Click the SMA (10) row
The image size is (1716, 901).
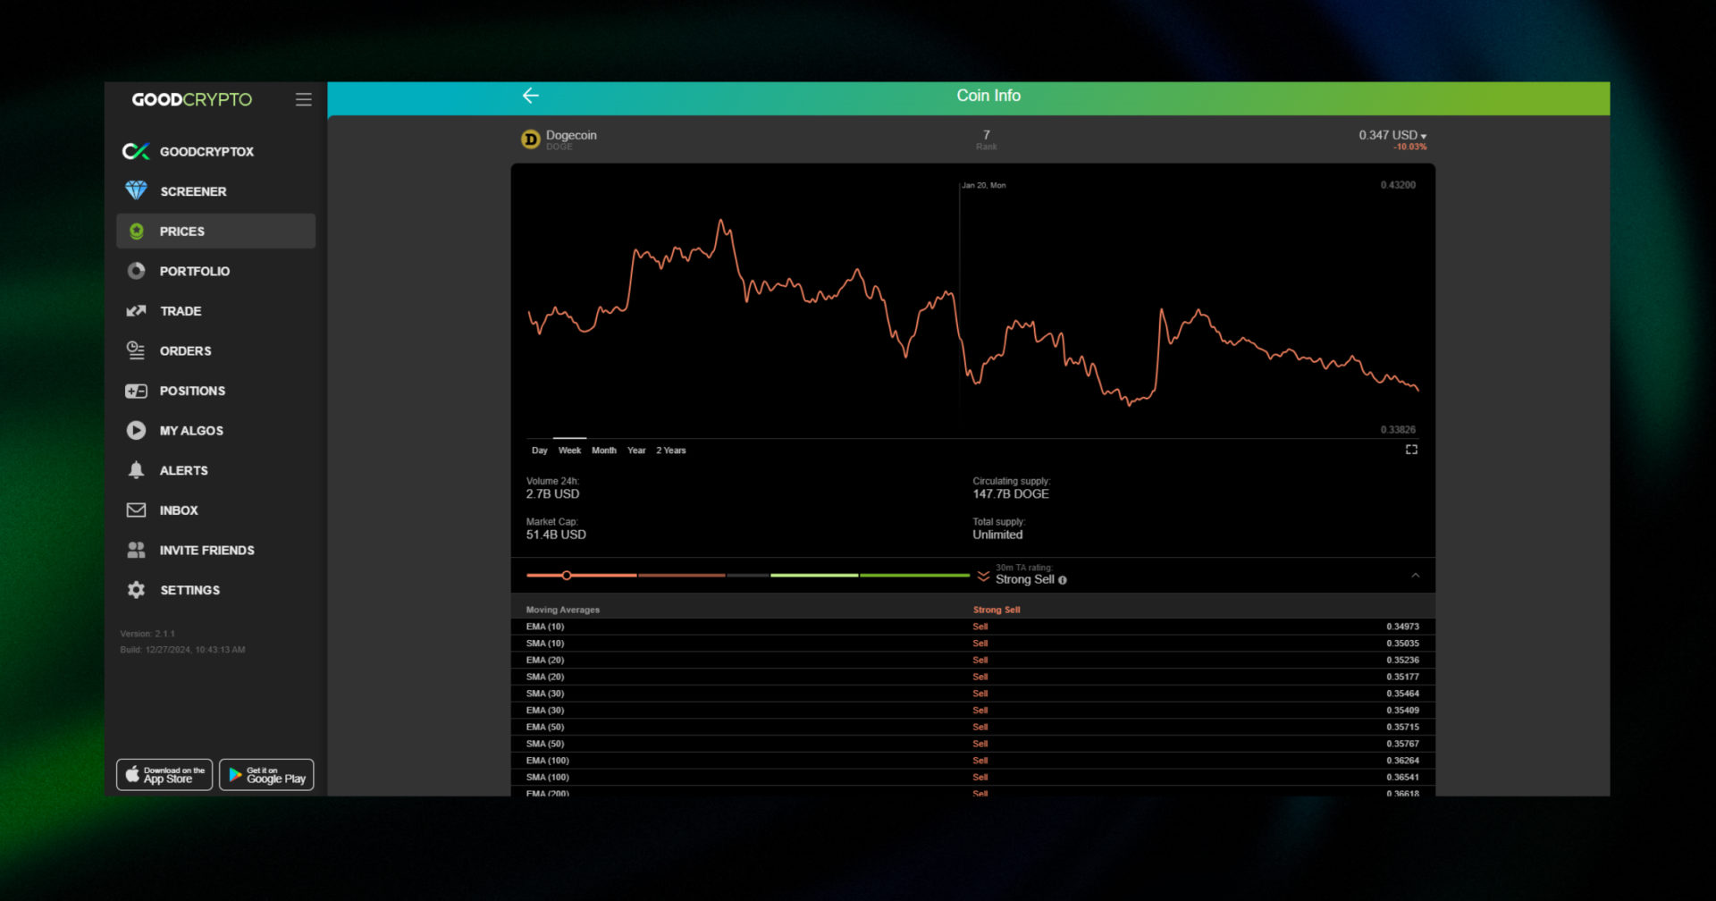tap(972, 644)
